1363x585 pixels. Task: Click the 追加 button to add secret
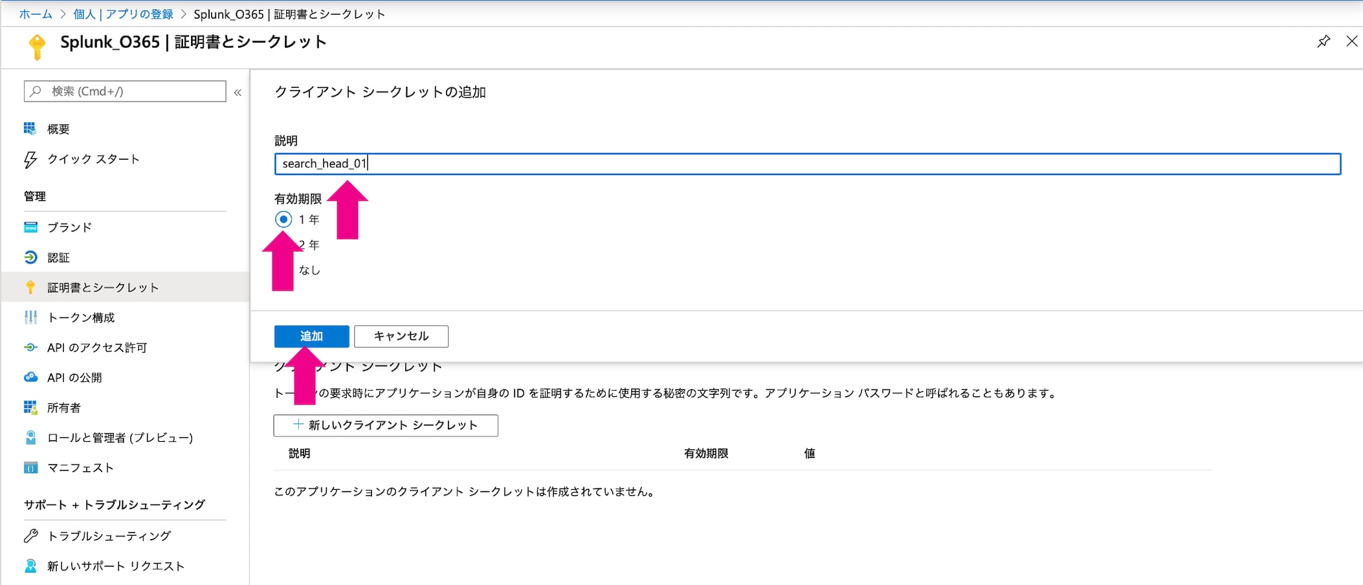[x=311, y=336]
